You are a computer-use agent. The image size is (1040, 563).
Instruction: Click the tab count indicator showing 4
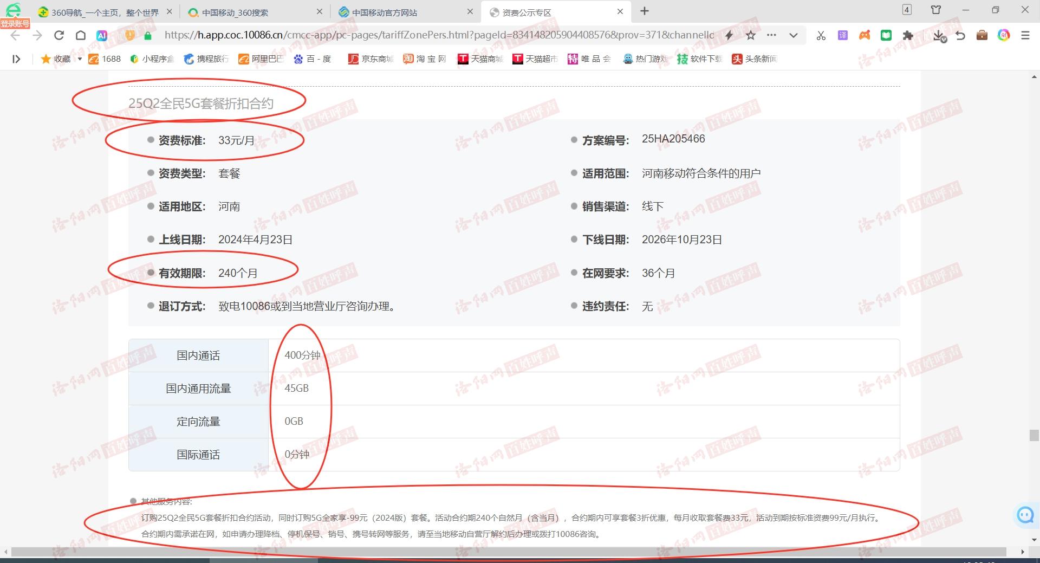(907, 10)
